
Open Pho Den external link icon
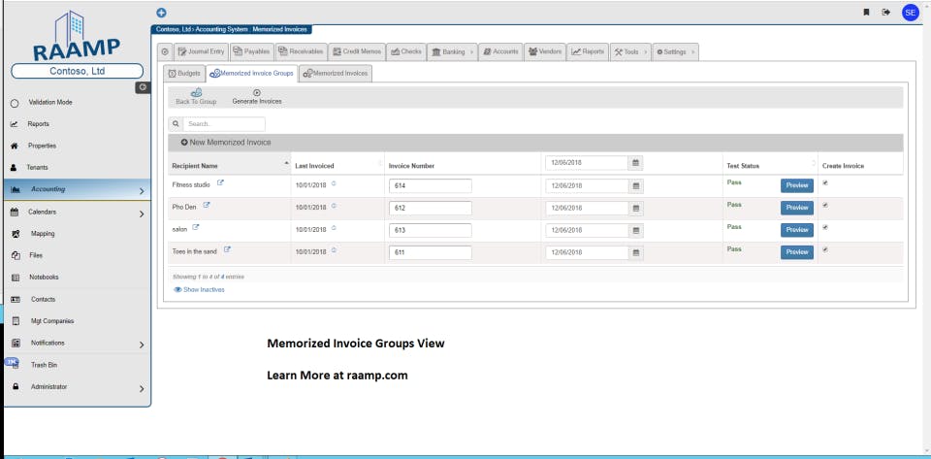207,206
